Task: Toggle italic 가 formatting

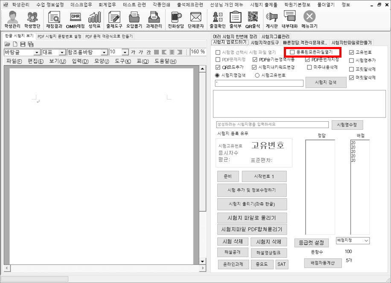Action: coord(141,52)
